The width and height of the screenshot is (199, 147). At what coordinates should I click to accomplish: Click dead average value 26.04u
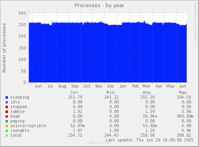click(150, 116)
